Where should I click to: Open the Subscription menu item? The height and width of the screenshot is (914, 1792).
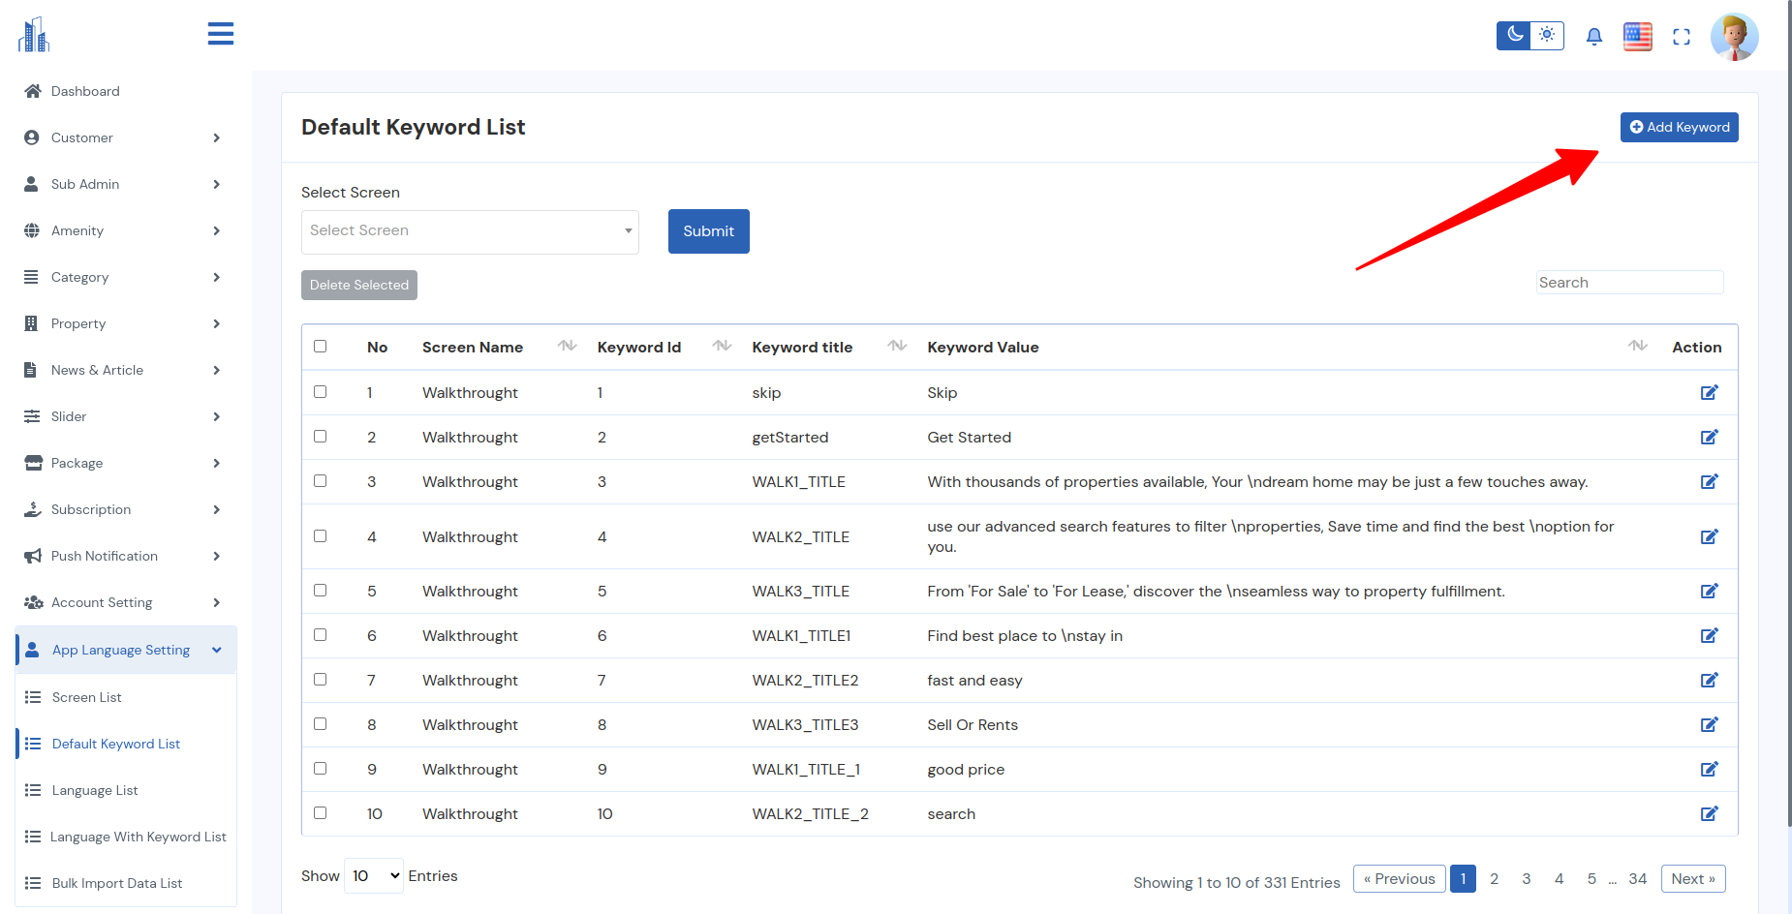(126, 509)
